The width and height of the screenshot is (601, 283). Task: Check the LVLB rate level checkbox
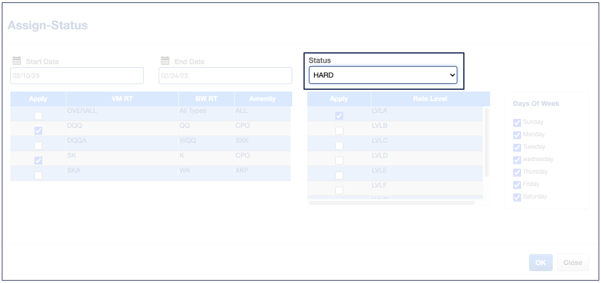(339, 131)
